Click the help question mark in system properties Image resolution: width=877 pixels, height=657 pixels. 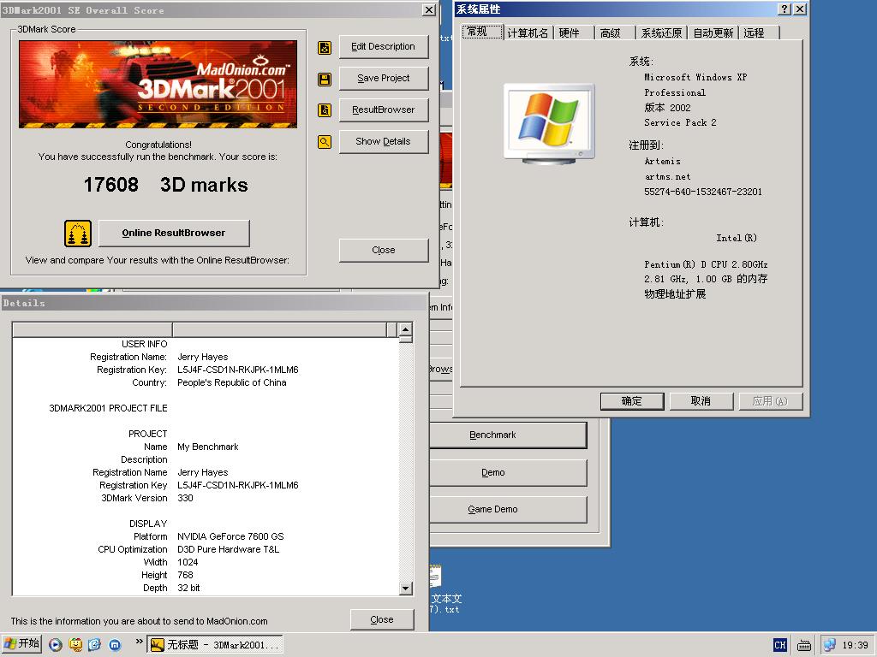point(785,9)
